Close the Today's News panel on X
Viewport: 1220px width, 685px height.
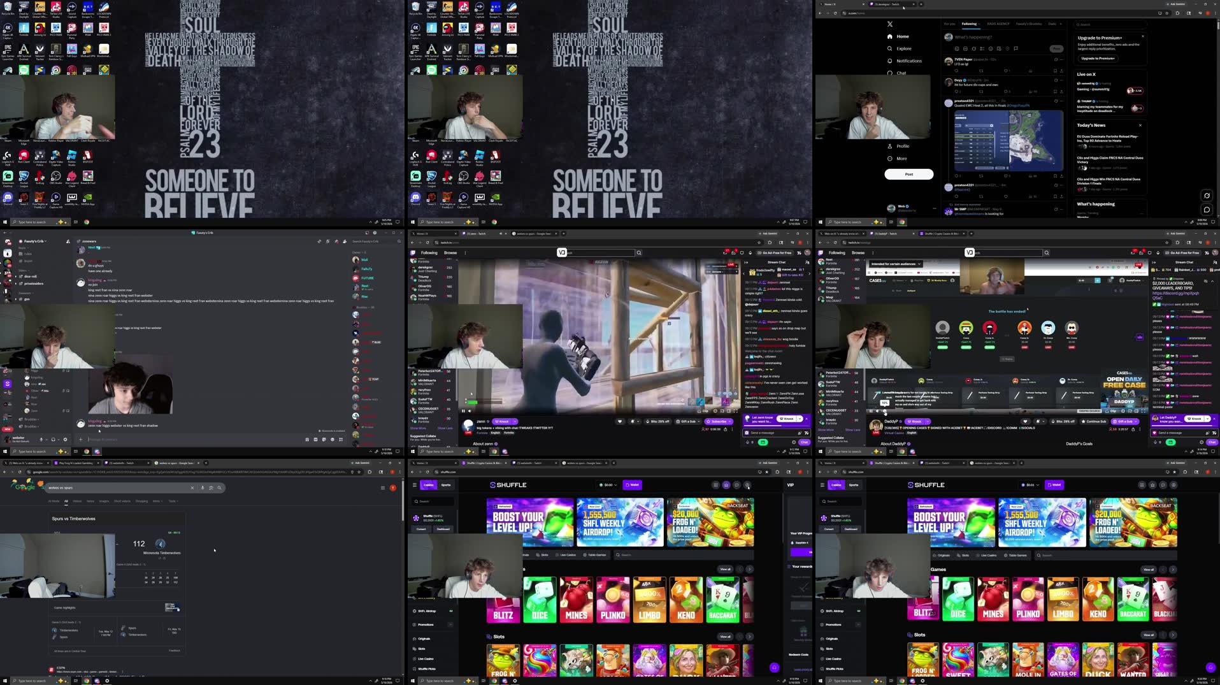[x=1140, y=125]
